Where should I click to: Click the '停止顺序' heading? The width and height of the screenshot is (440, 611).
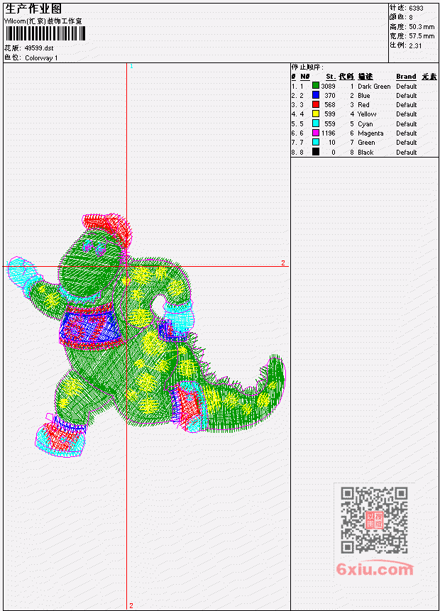(307, 67)
